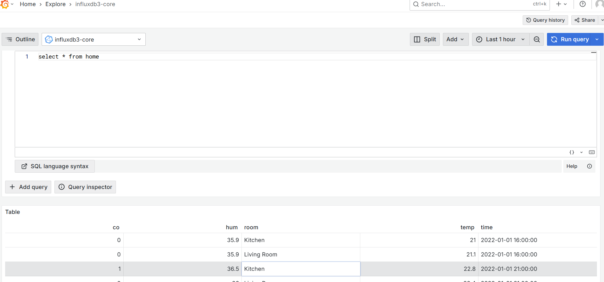Click the Help label
This screenshot has width=604, height=282.
click(572, 166)
